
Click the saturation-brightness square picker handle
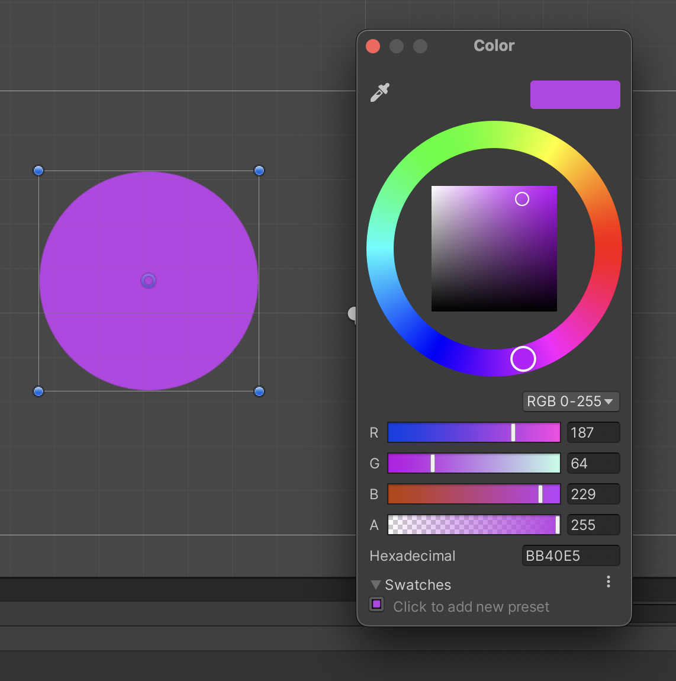522,199
